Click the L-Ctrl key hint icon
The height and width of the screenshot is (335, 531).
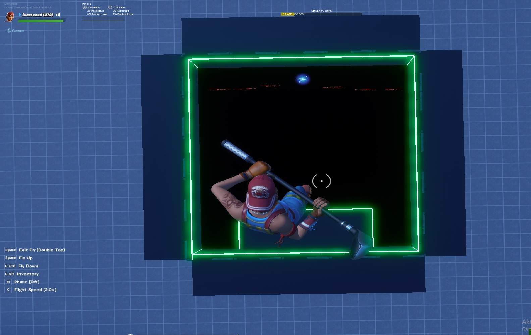point(10,266)
